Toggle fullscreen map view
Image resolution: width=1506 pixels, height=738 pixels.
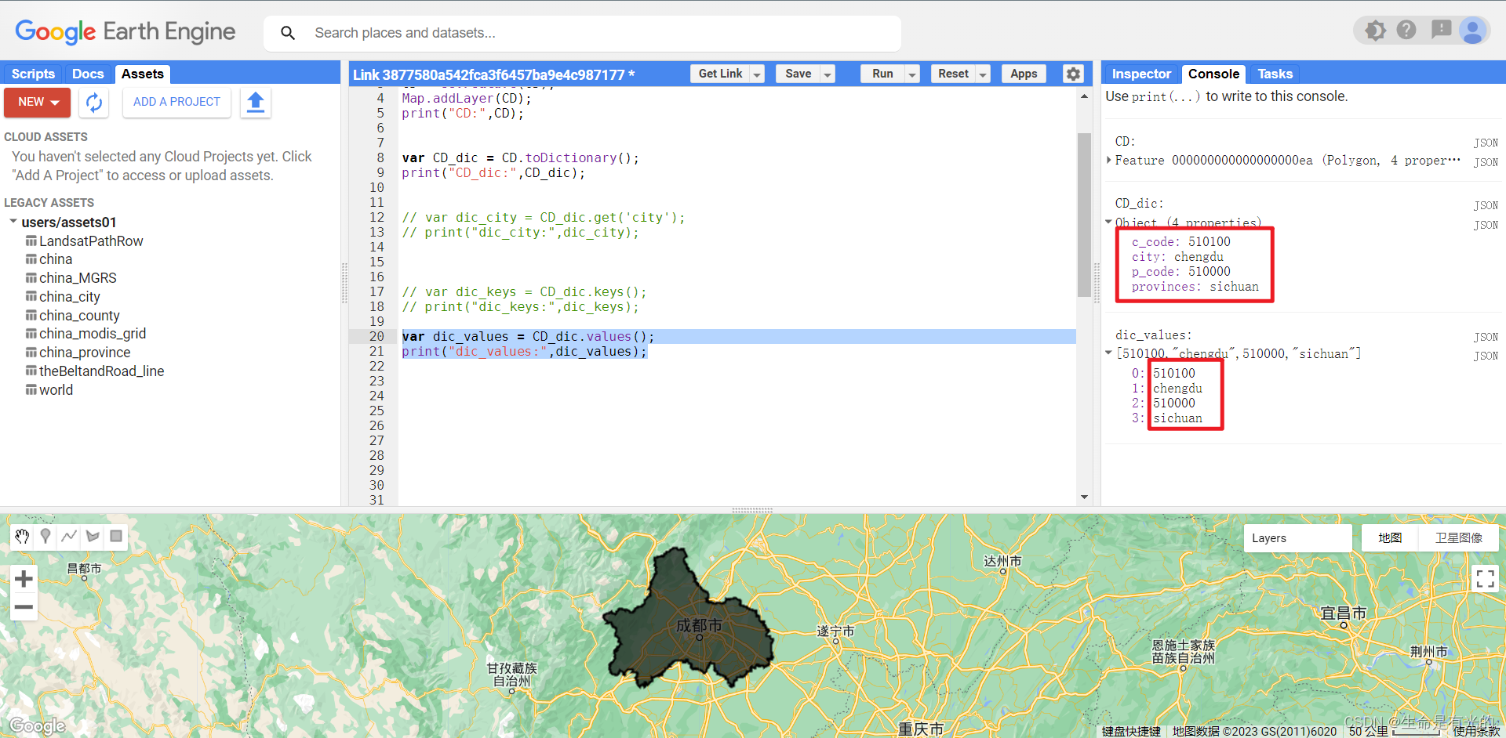[1485, 579]
